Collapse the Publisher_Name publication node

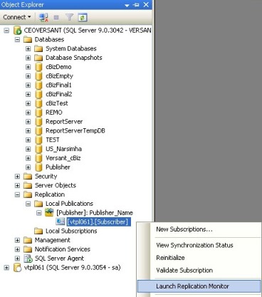pyautogui.click(x=39, y=213)
